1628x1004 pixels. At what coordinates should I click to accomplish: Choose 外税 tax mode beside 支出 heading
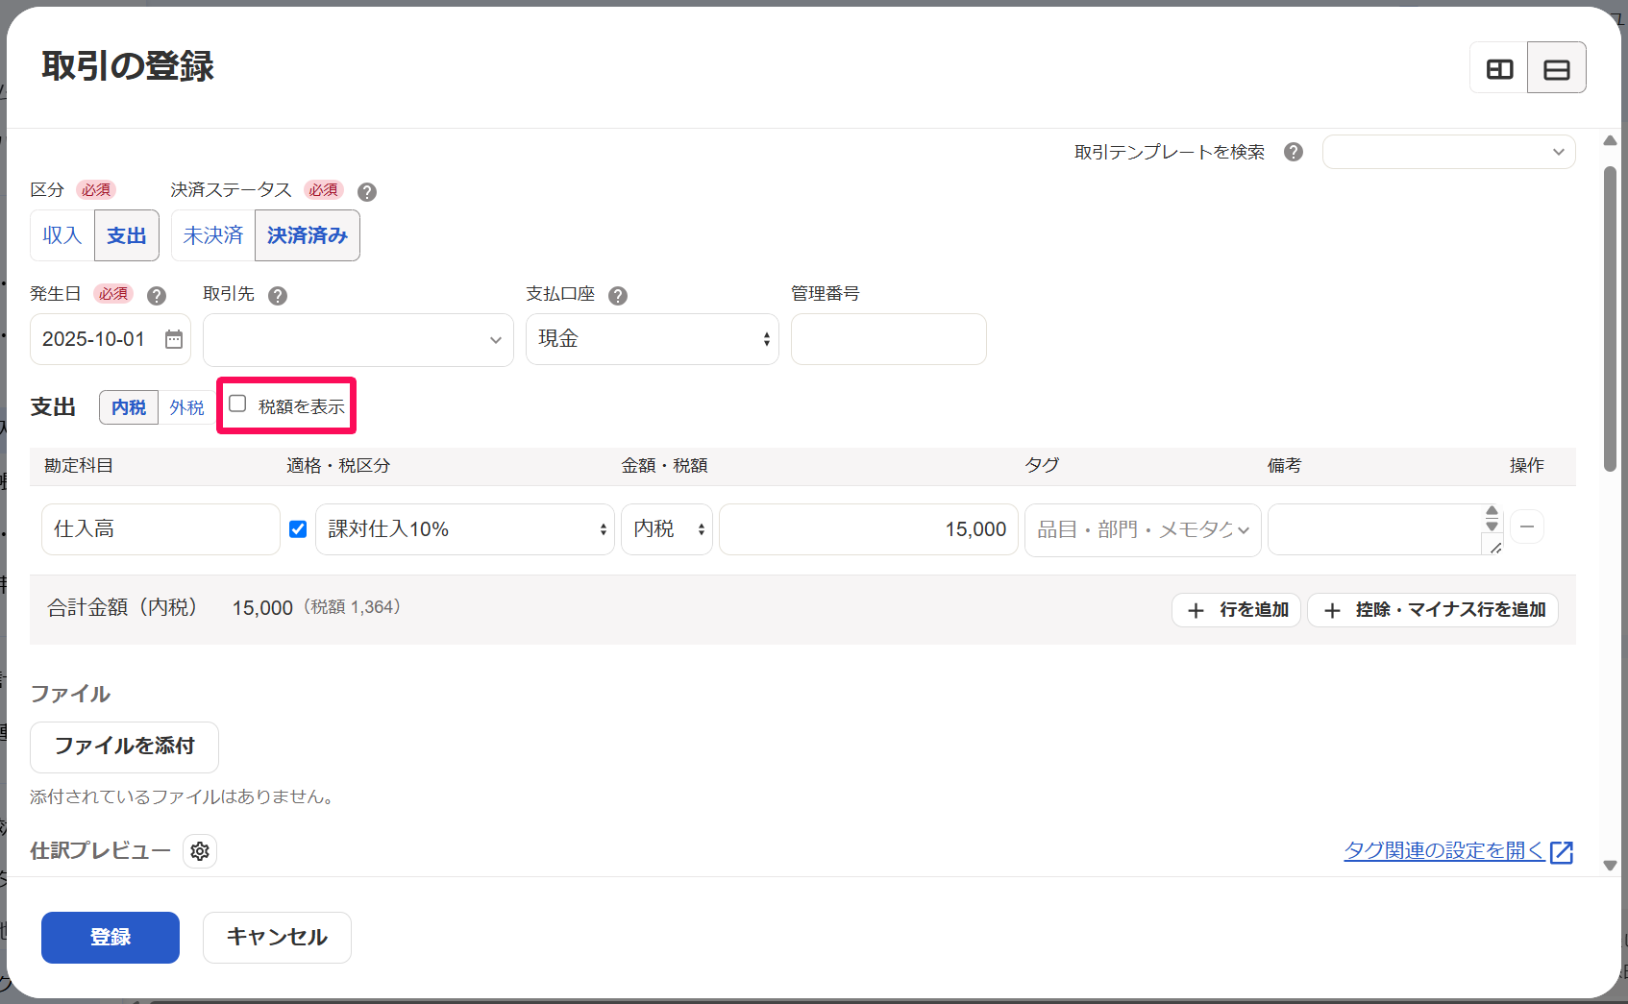coord(186,407)
